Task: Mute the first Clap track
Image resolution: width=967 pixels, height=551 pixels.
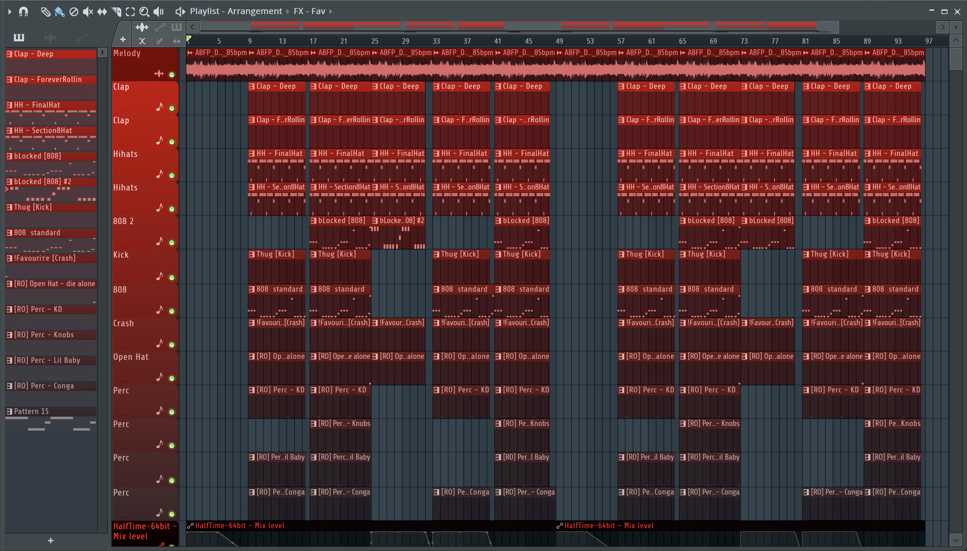Action: click(x=172, y=108)
